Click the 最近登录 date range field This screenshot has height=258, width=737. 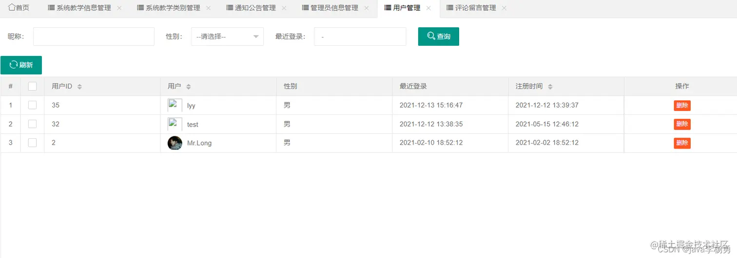(x=360, y=37)
